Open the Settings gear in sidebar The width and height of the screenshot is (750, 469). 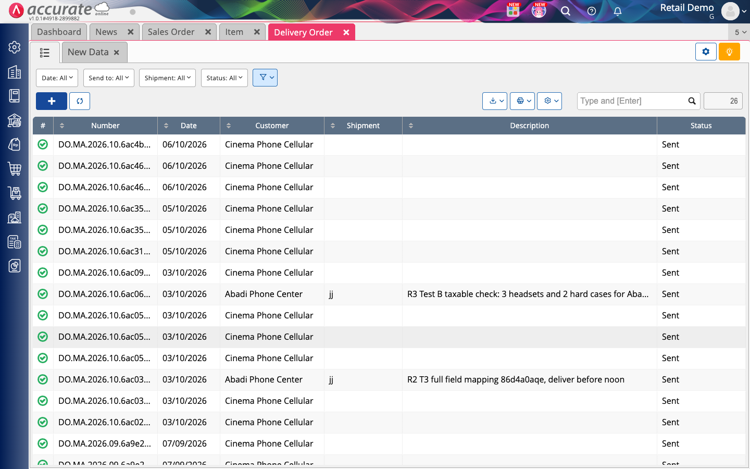click(x=15, y=47)
